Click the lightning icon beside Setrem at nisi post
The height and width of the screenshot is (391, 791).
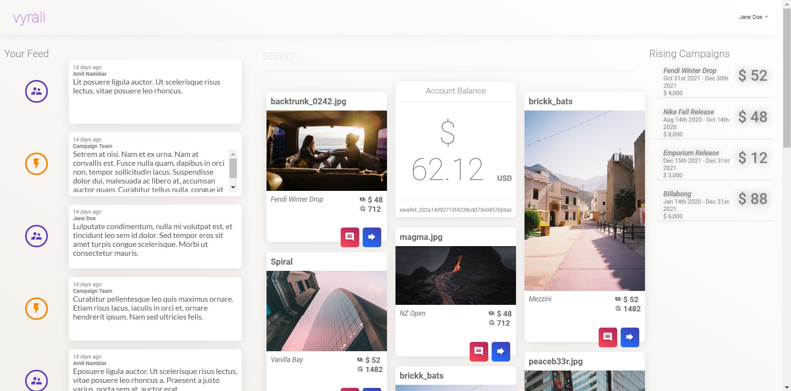pos(36,164)
